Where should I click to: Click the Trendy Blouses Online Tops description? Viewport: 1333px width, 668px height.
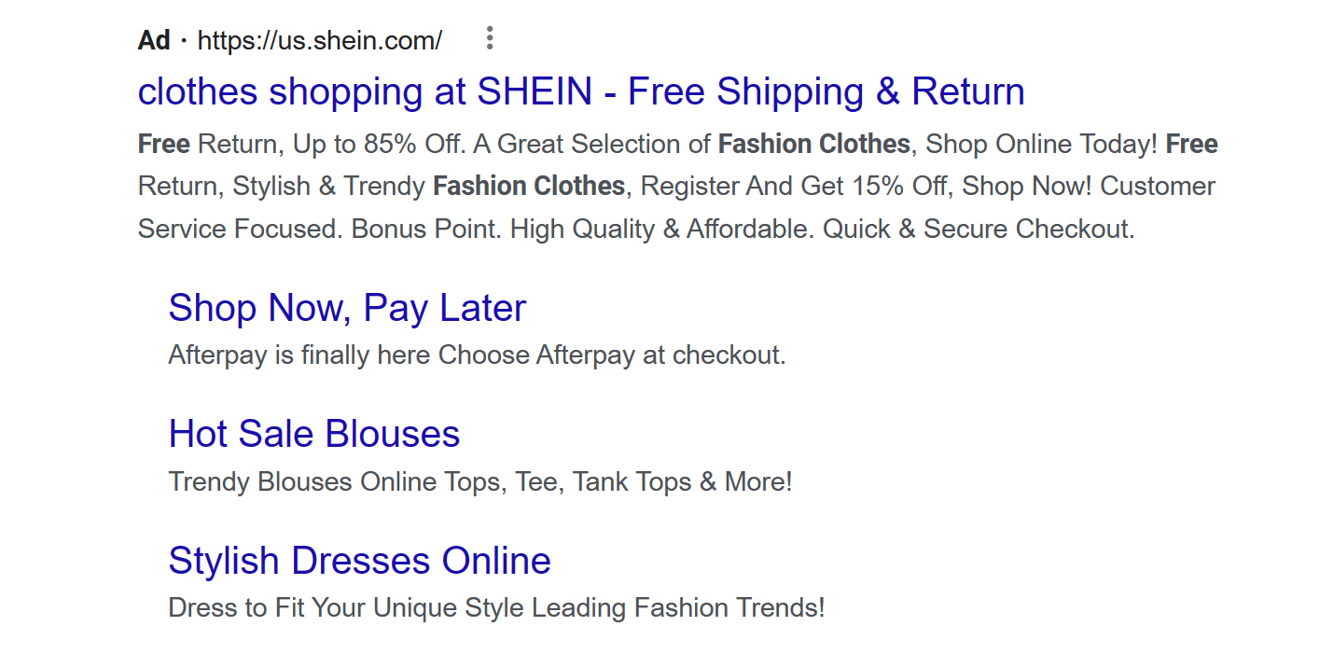[x=480, y=482]
